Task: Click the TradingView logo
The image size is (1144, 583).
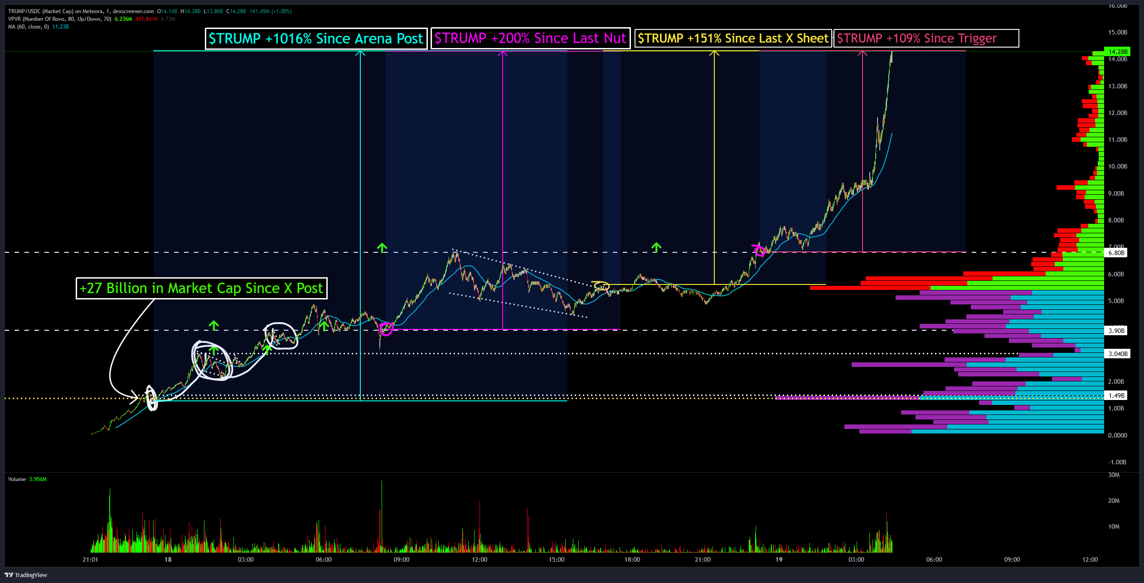Action: point(26,575)
